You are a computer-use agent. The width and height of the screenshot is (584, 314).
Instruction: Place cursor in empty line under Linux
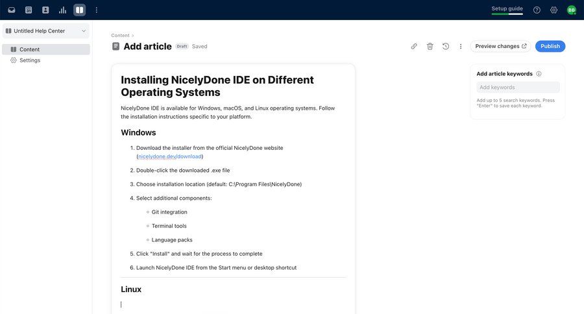[233, 305]
